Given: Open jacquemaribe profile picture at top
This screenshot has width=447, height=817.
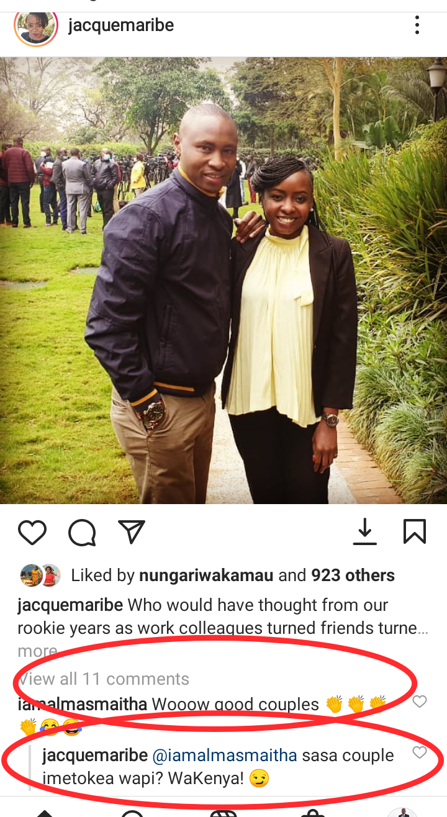Looking at the screenshot, I should pyautogui.click(x=36, y=27).
